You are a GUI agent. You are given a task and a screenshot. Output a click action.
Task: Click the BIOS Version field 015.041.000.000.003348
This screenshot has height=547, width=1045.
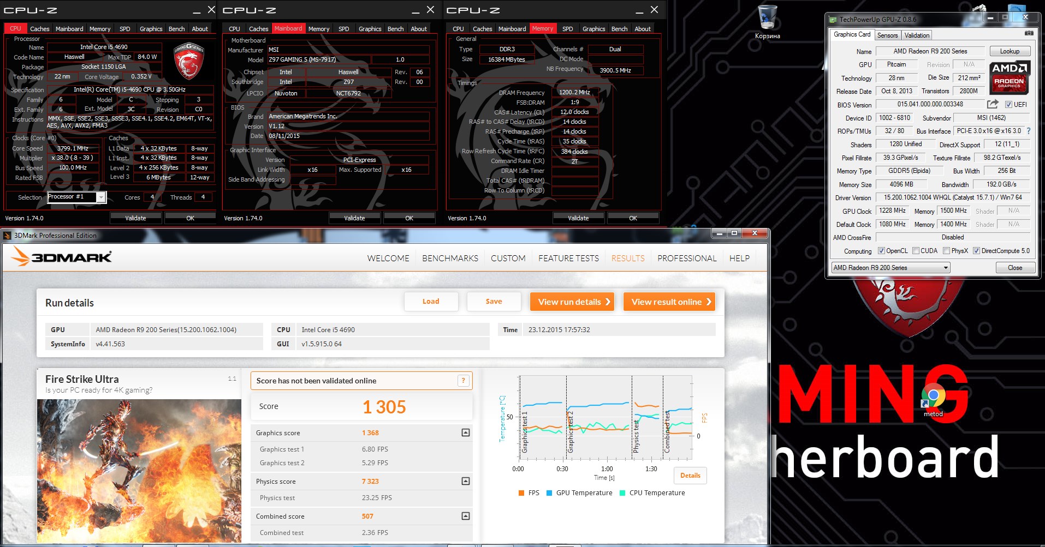pos(930,104)
